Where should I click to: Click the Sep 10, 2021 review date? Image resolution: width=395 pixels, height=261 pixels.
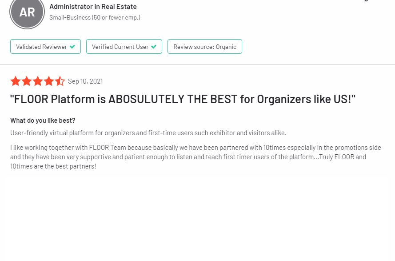(x=85, y=81)
